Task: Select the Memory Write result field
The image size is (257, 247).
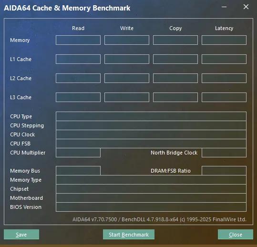Action: [127, 40]
